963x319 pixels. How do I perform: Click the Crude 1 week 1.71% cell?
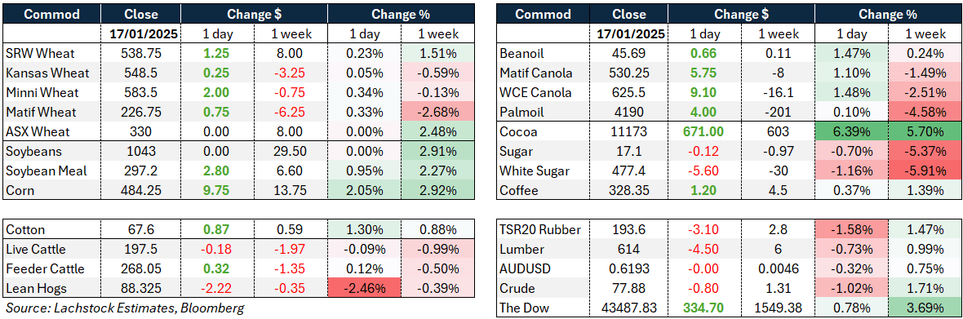[x=925, y=289]
